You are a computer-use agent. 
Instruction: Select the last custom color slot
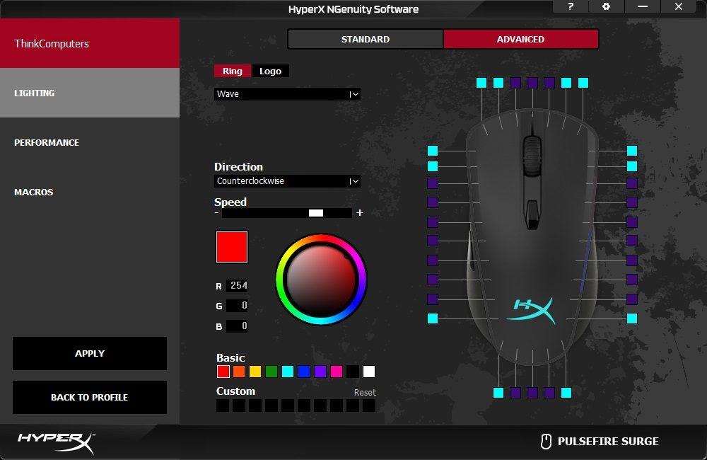pos(369,406)
